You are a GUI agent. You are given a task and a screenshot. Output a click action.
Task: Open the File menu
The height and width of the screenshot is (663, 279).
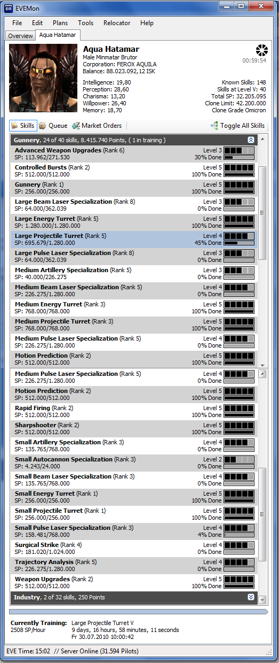[x=17, y=23]
